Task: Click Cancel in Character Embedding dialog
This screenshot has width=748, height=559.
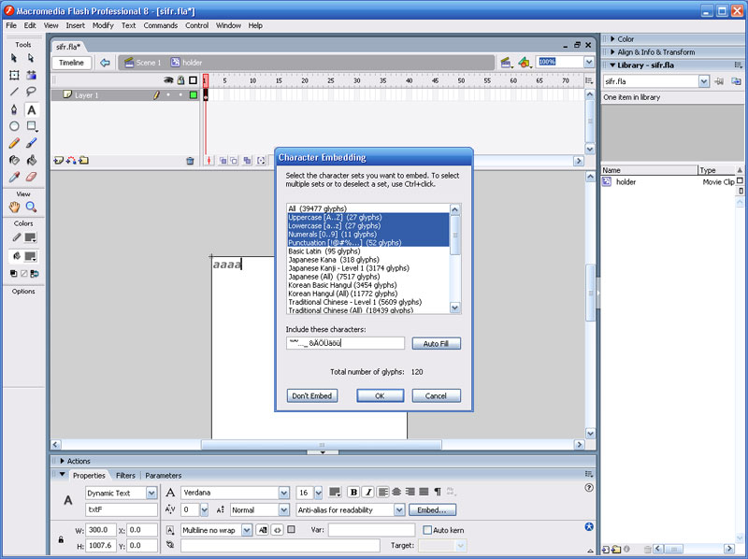Action: (436, 395)
